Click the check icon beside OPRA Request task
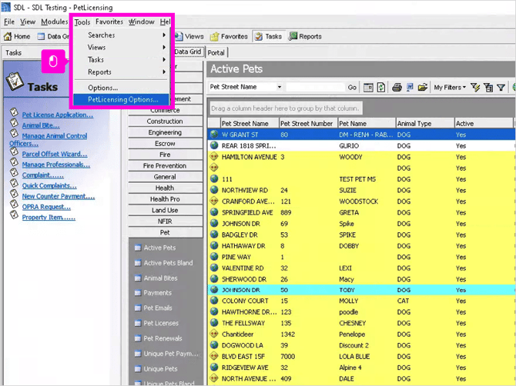The width and height of the screenshot is (516, 386). click(x=14, y=204)
